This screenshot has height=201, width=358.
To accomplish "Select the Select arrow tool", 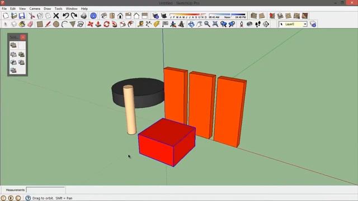I will (x=6, y=24).
